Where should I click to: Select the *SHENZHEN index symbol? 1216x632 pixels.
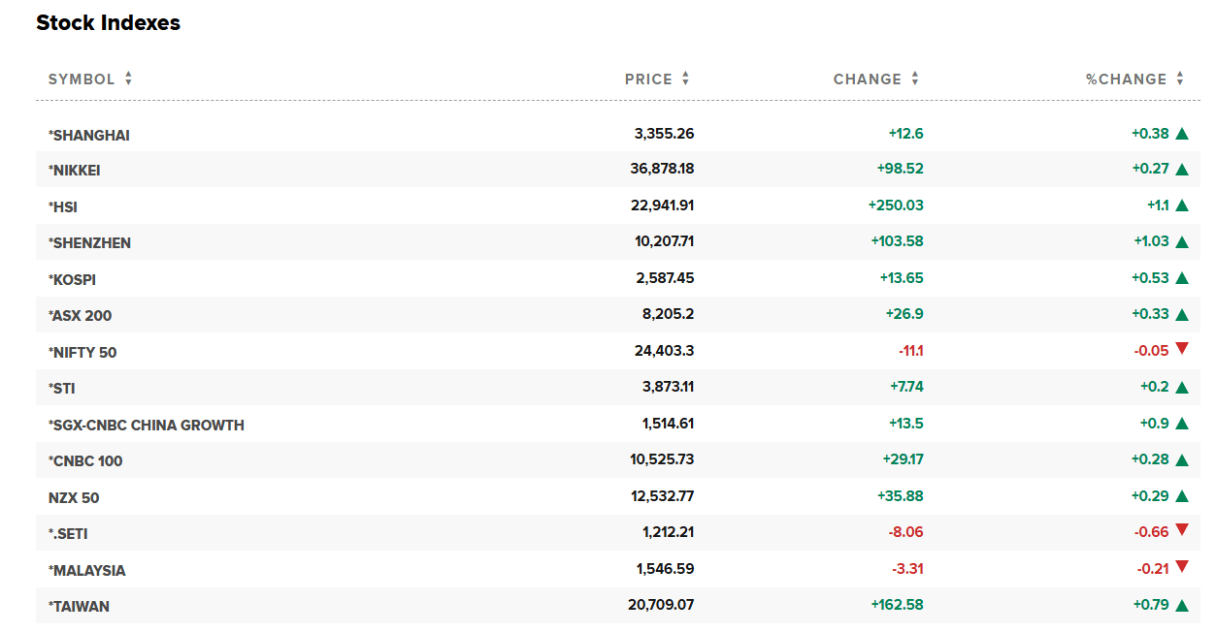pyautogui.click(x=89, y=243)
